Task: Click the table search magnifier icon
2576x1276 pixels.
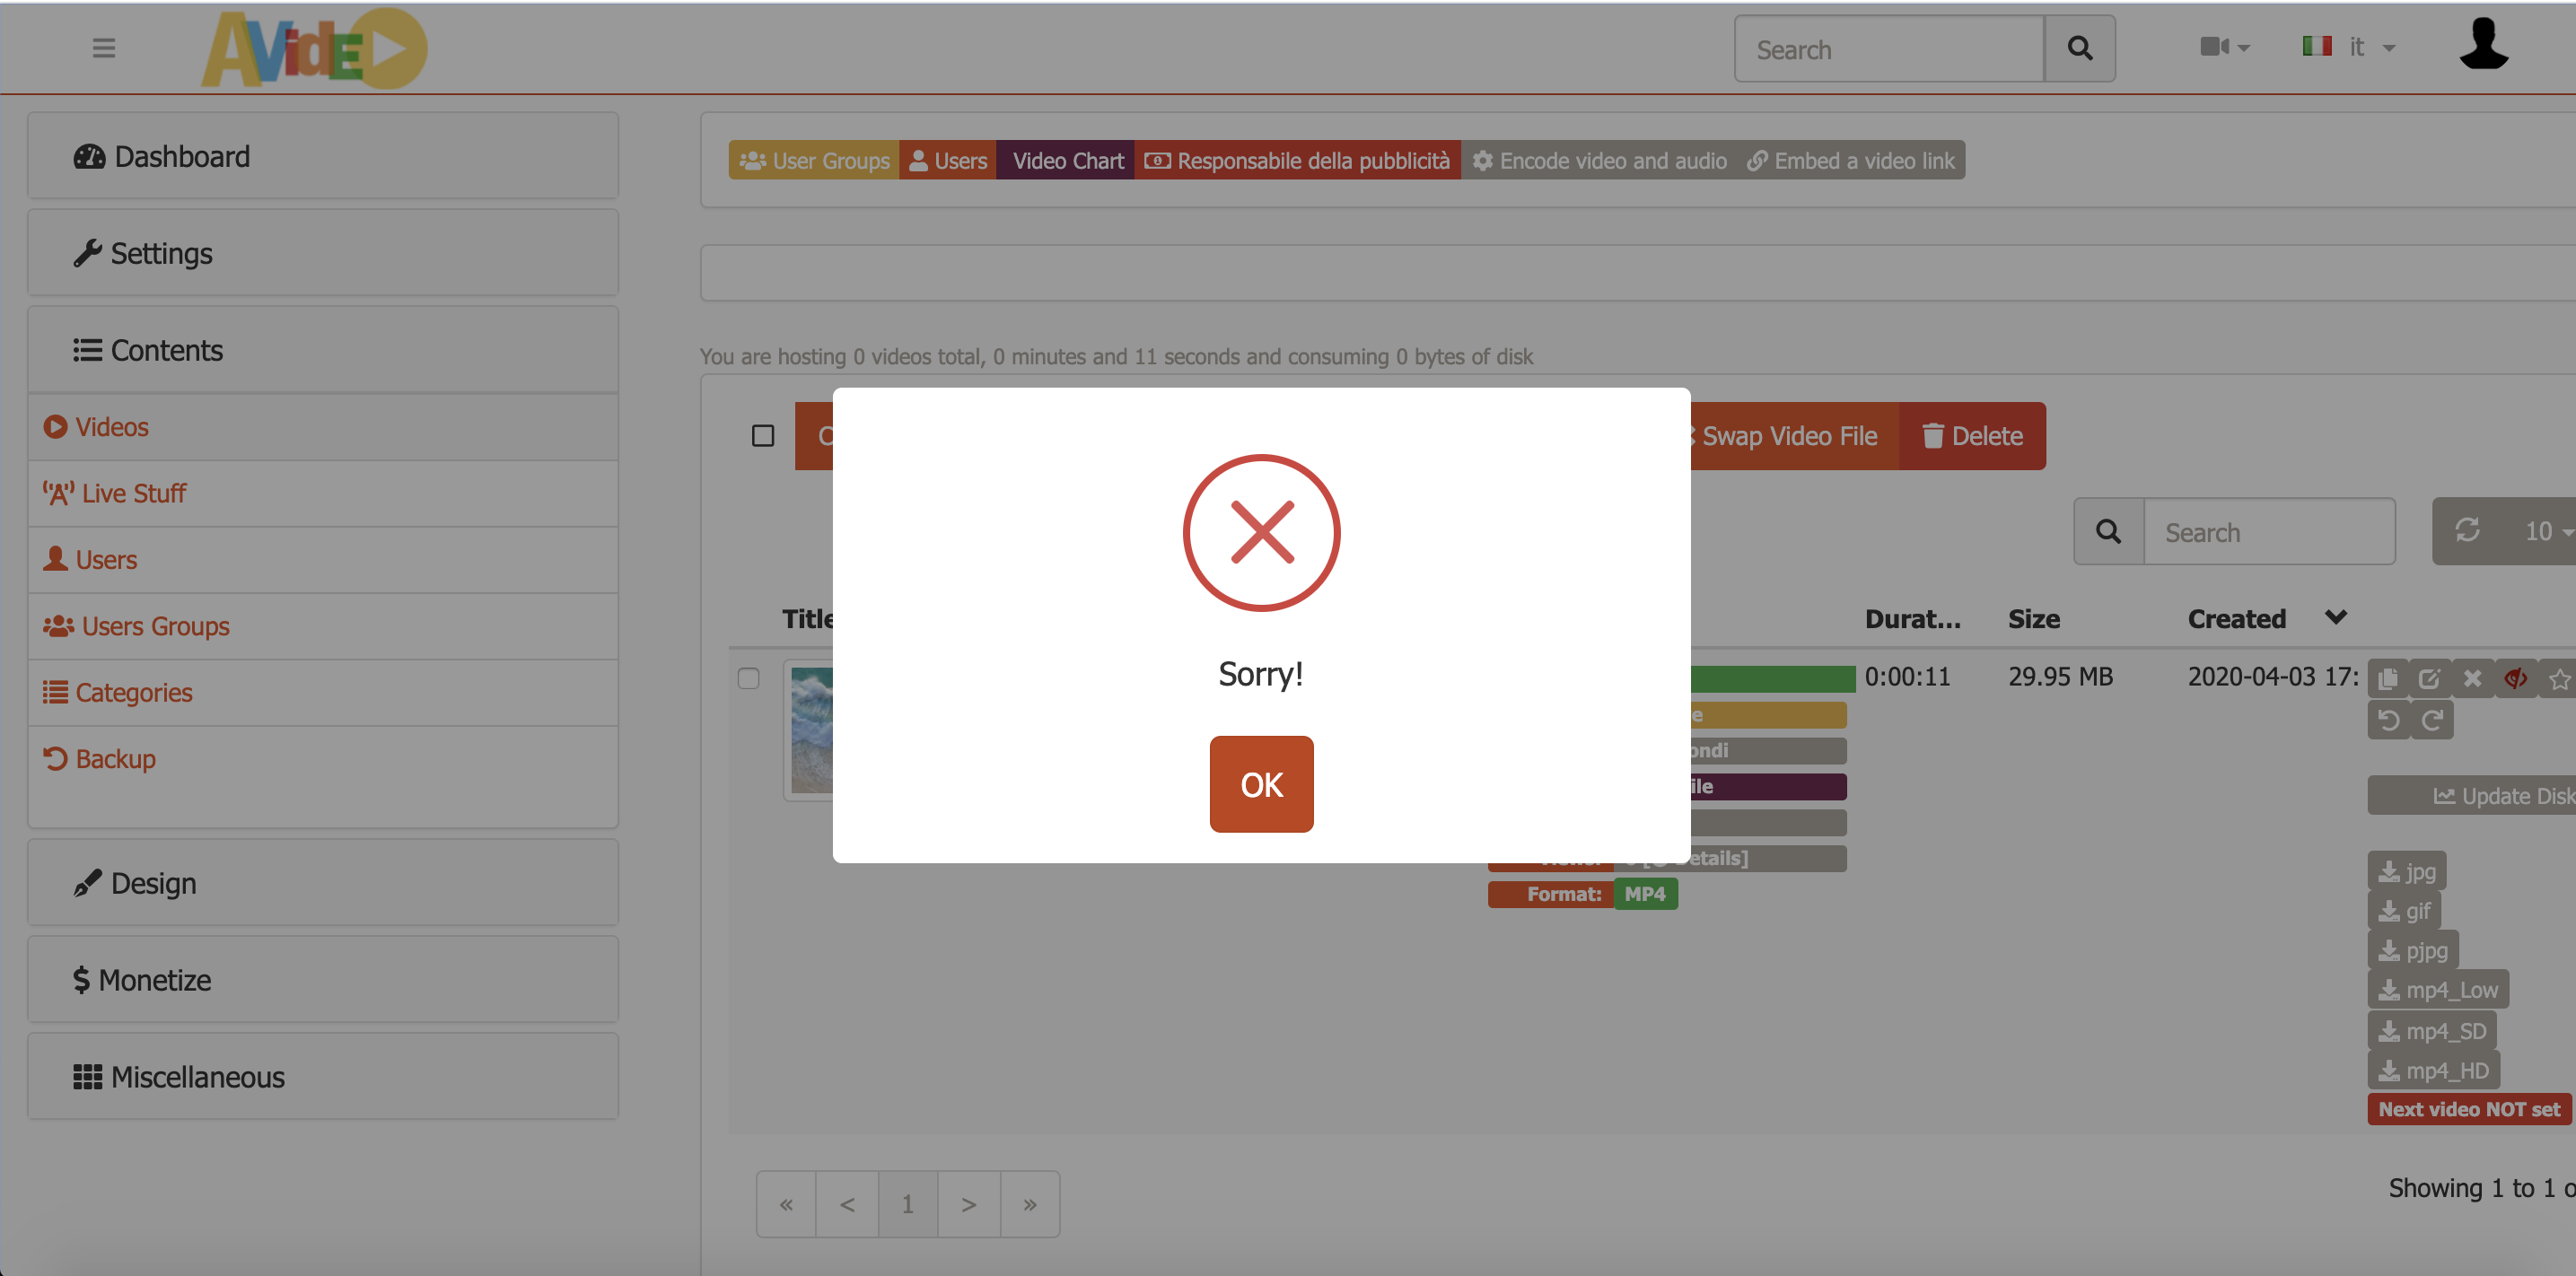Action: click(x=2108, y=531)
